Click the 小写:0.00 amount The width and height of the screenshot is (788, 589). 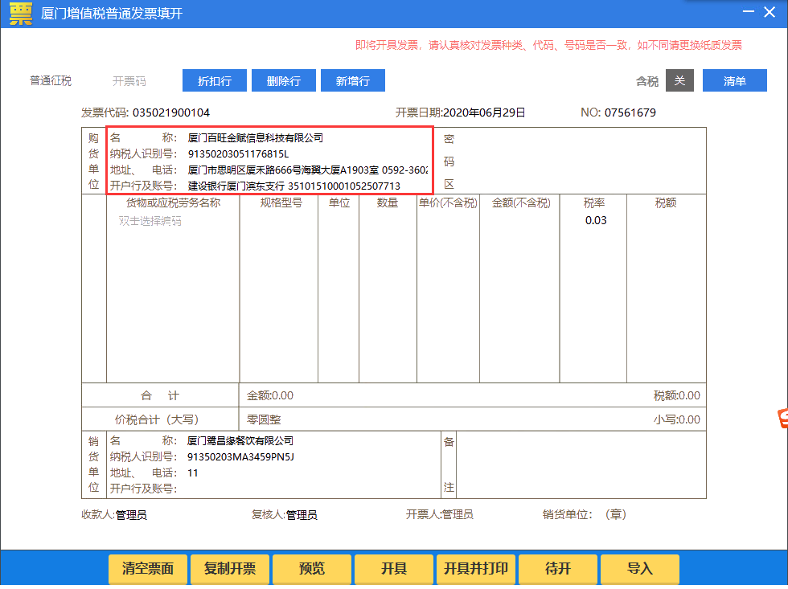[676, 419]
